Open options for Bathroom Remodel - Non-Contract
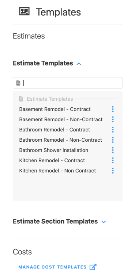The image size is (135, 279). [x=113, y=140]
